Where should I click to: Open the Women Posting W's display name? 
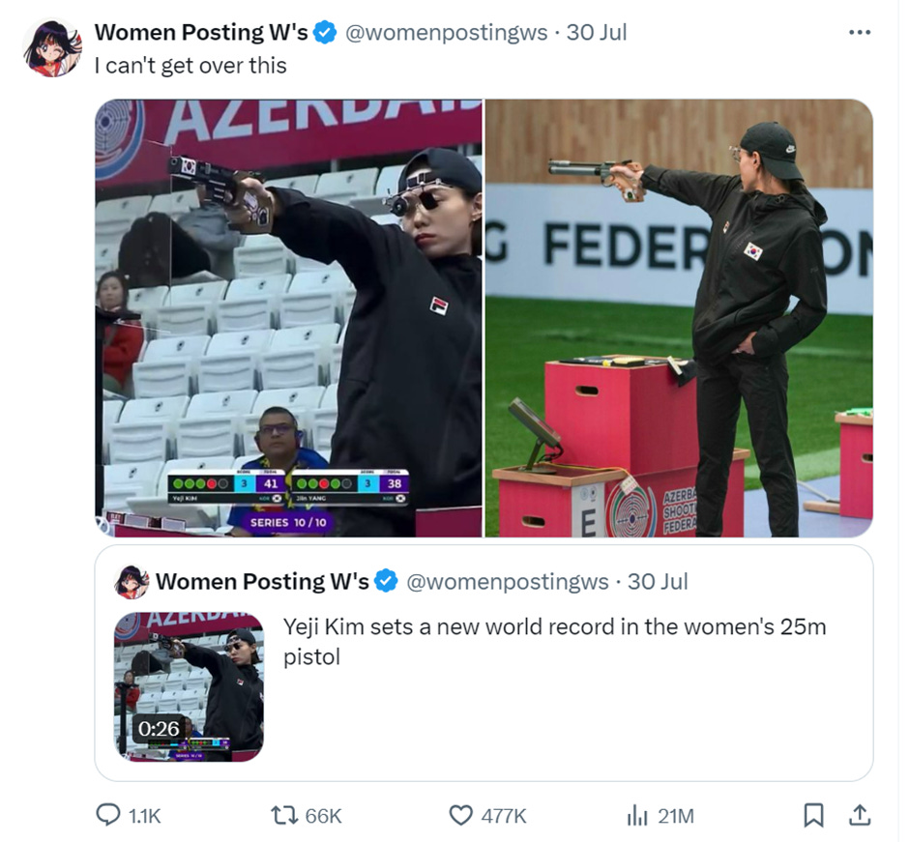click(x=201, y=33)
